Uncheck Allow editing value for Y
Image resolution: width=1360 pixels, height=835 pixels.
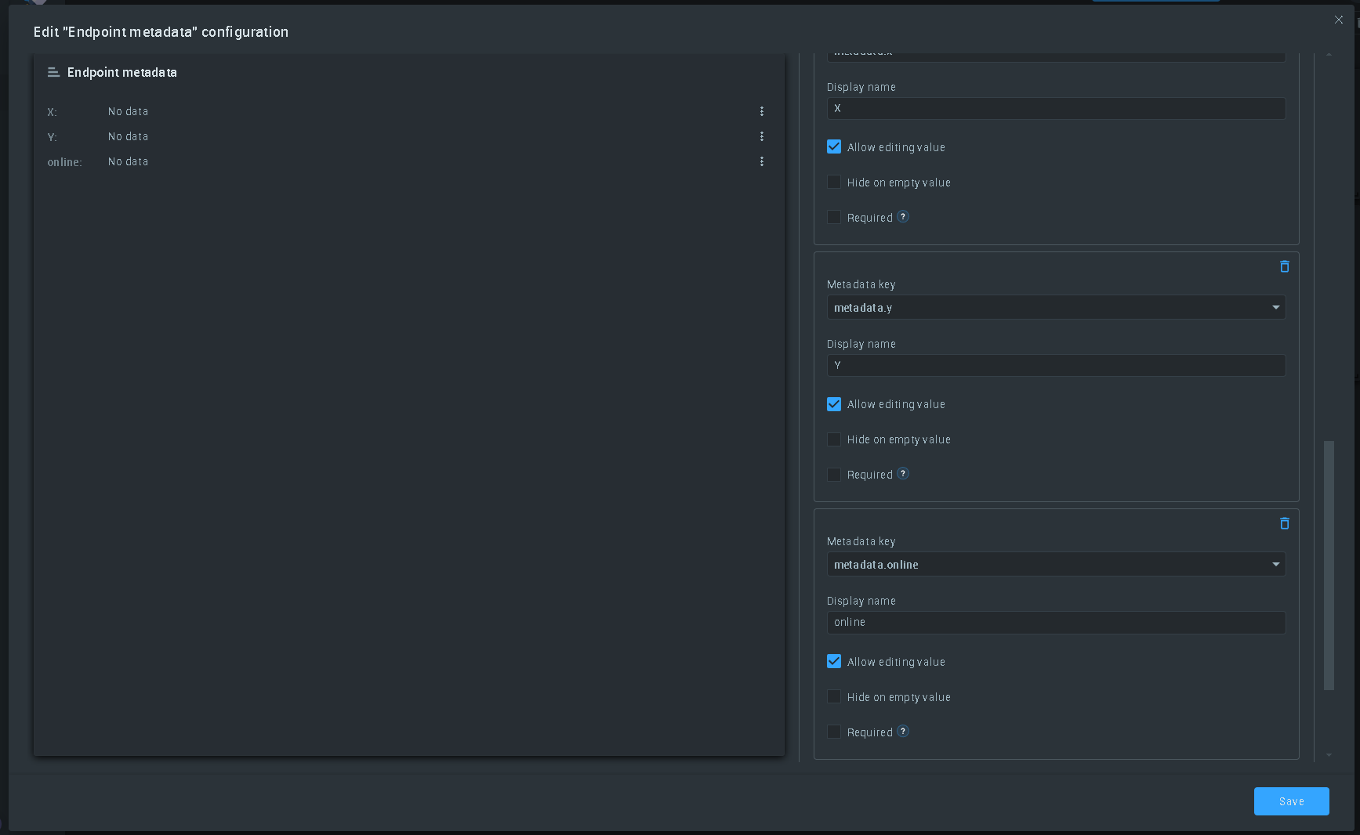click(x=834, y=404)
